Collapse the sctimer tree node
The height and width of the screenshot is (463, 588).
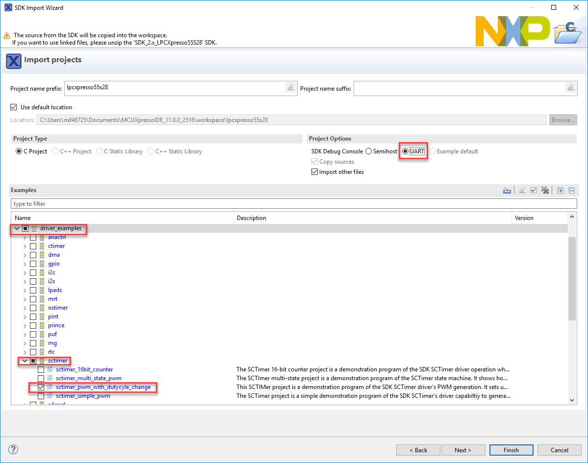(x=25, y=361)
